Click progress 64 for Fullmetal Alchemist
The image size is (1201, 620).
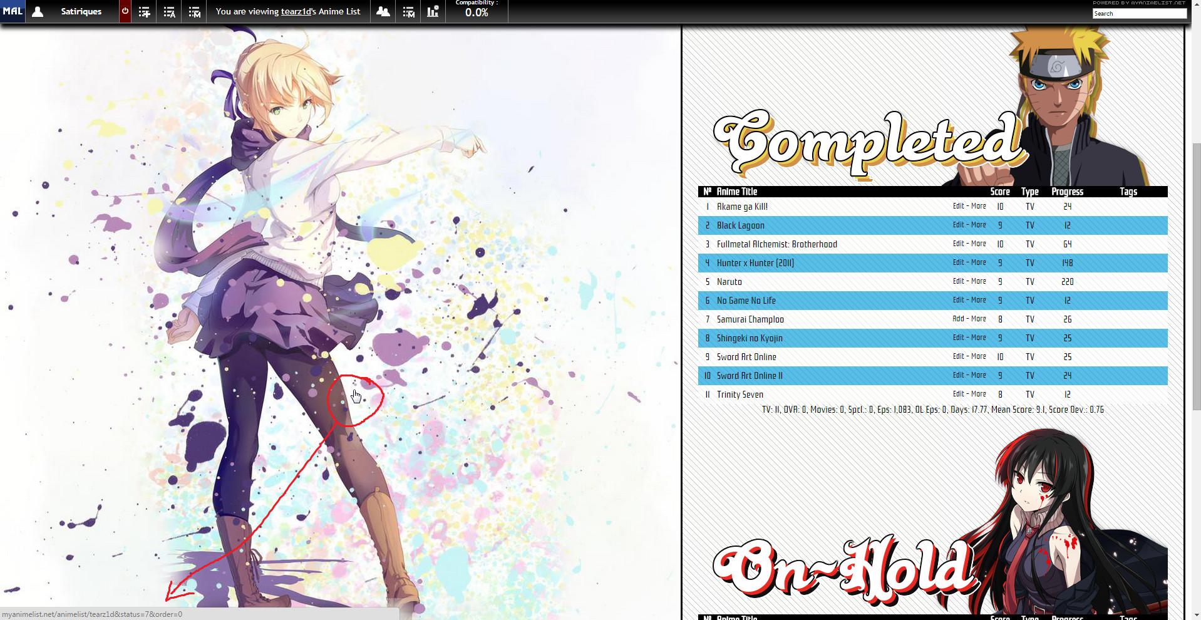[x=1068, y=244]
